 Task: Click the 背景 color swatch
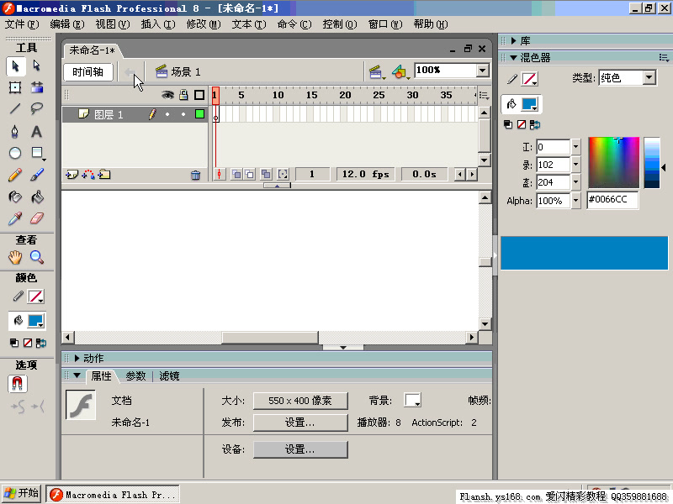pyautogui.click(x=412, y=401)
